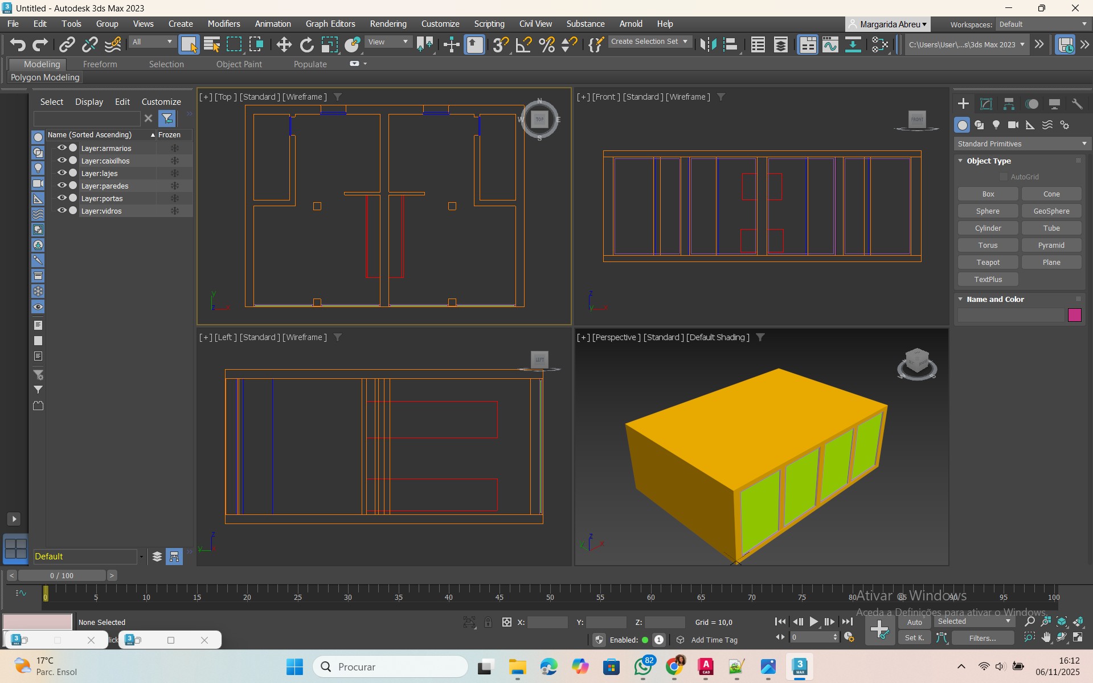This screenshot has height=683, width=1093.
Task: Select the Rotate transform tool
Action: [306, 44]
